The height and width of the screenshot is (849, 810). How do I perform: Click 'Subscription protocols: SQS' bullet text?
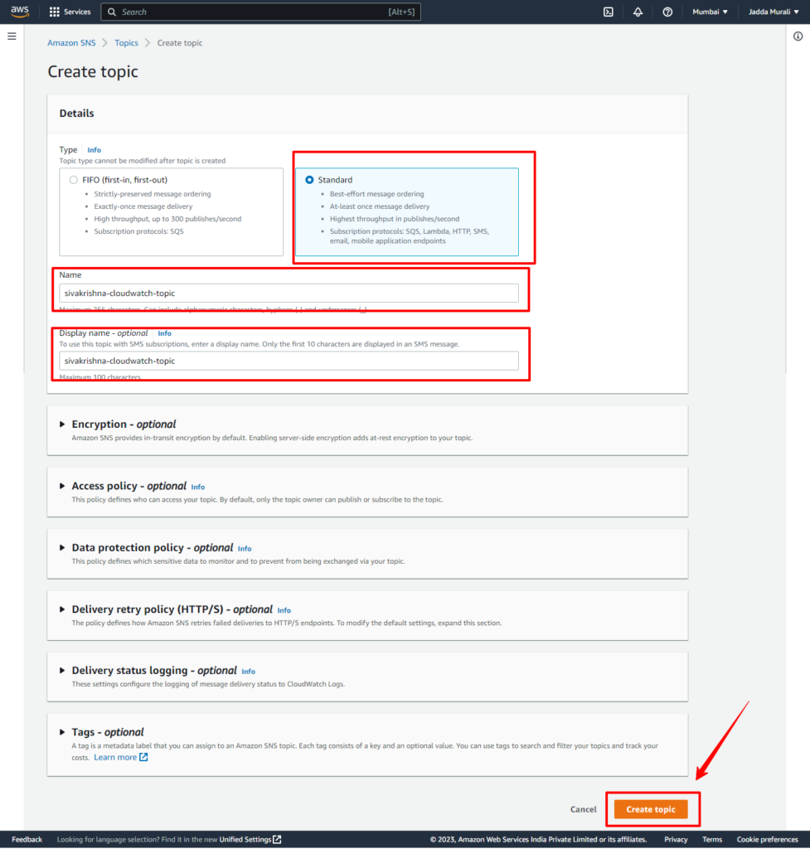(x=138, y=231)
